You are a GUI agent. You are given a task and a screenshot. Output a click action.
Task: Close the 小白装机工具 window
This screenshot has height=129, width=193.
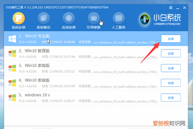click(184, 8)
